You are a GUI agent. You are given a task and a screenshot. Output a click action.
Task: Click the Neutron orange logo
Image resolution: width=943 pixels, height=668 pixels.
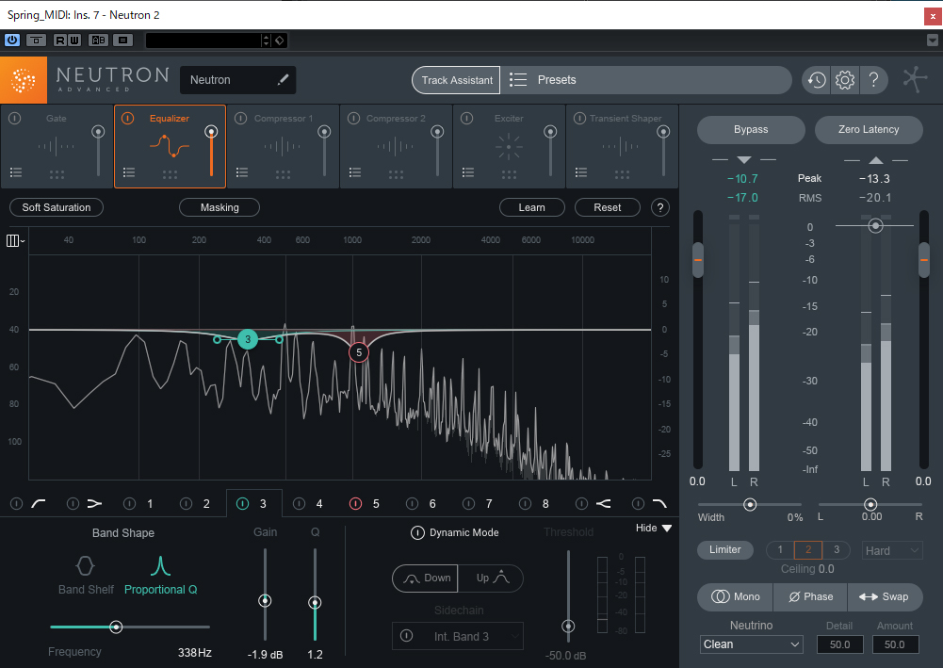[24, 80]
